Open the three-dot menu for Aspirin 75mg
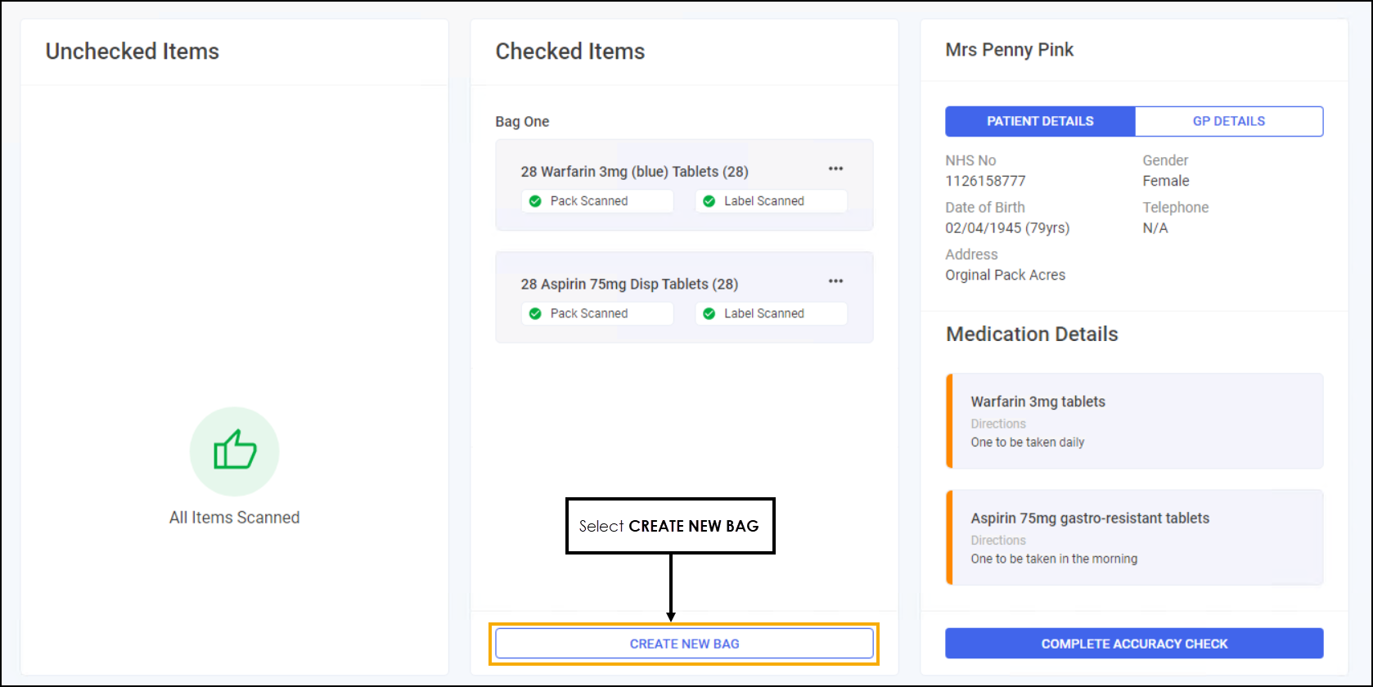This screenshot has width=1373, height=687. click(x=835, y=281)
